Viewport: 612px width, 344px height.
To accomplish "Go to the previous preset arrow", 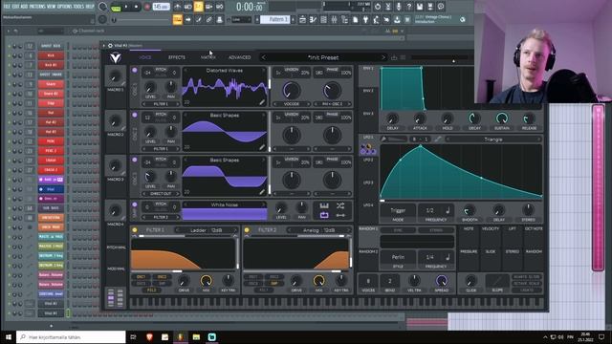I will [x=264, y=57].
